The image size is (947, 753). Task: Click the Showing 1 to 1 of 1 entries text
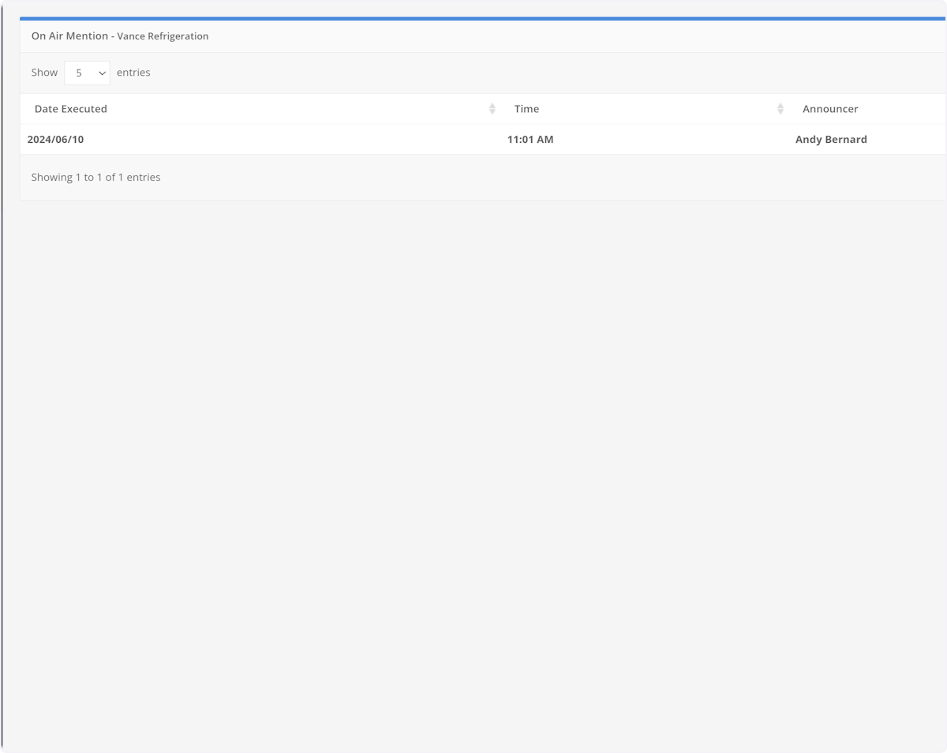95,178
